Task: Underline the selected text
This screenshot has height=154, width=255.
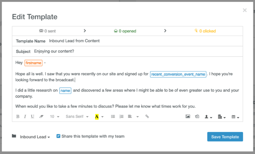Action: click(33, 117)
